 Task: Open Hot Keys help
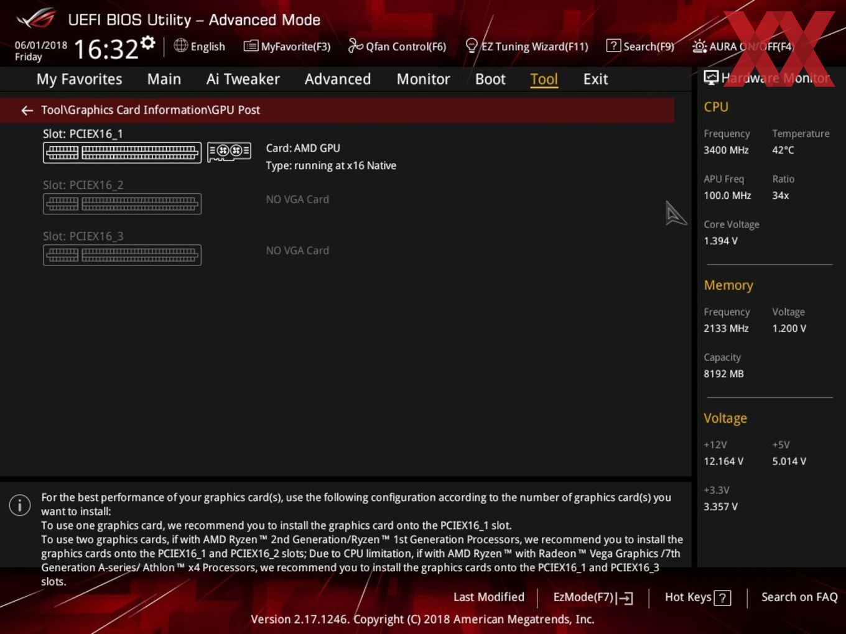(697, 597)
